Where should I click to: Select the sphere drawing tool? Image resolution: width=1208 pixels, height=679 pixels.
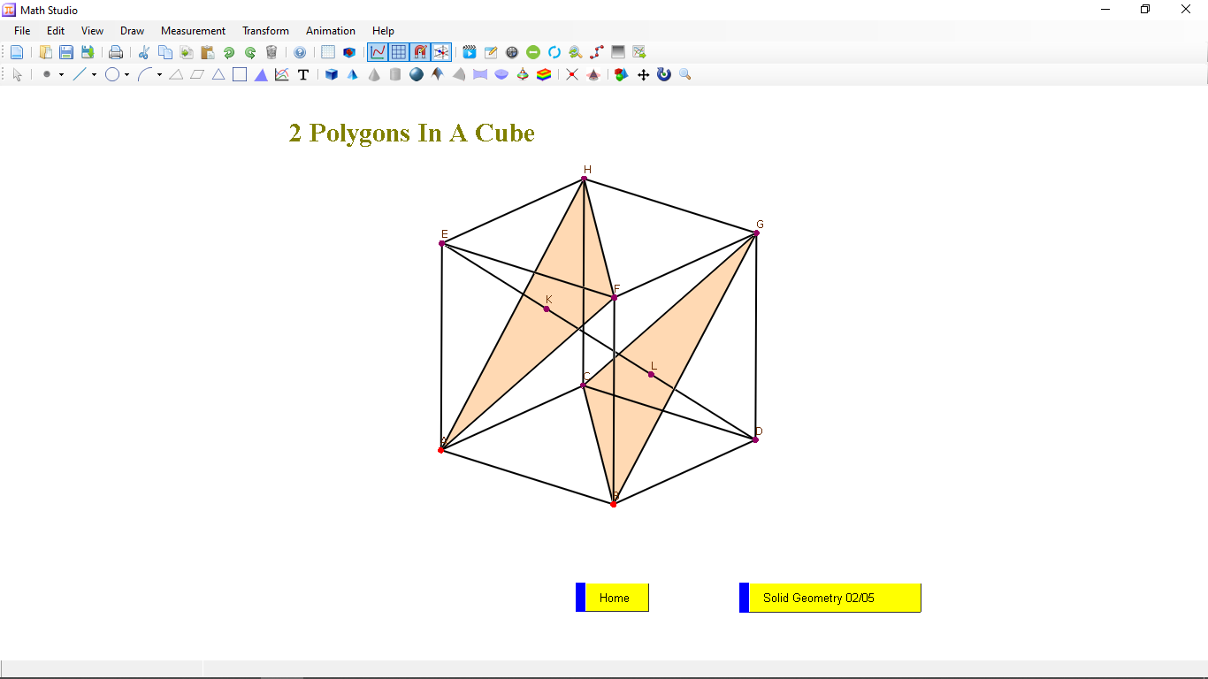417,74
